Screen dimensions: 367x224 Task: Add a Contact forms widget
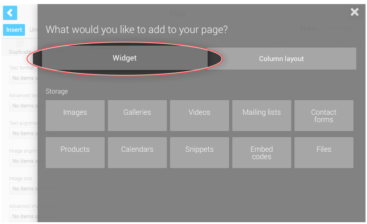coord(324,116)
